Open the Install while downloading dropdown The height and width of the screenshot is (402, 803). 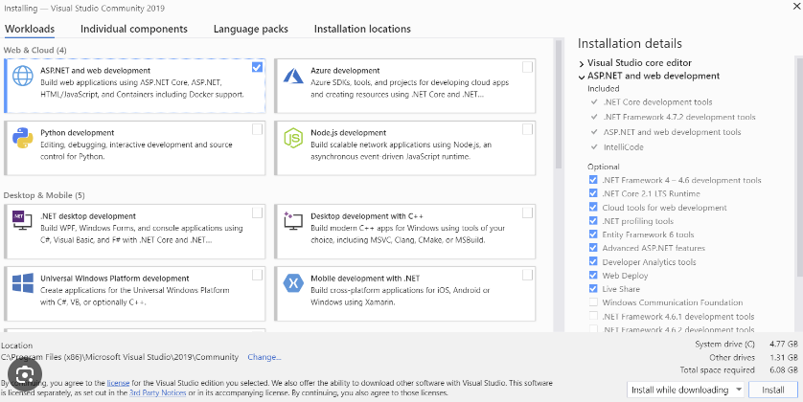[685, 390]
